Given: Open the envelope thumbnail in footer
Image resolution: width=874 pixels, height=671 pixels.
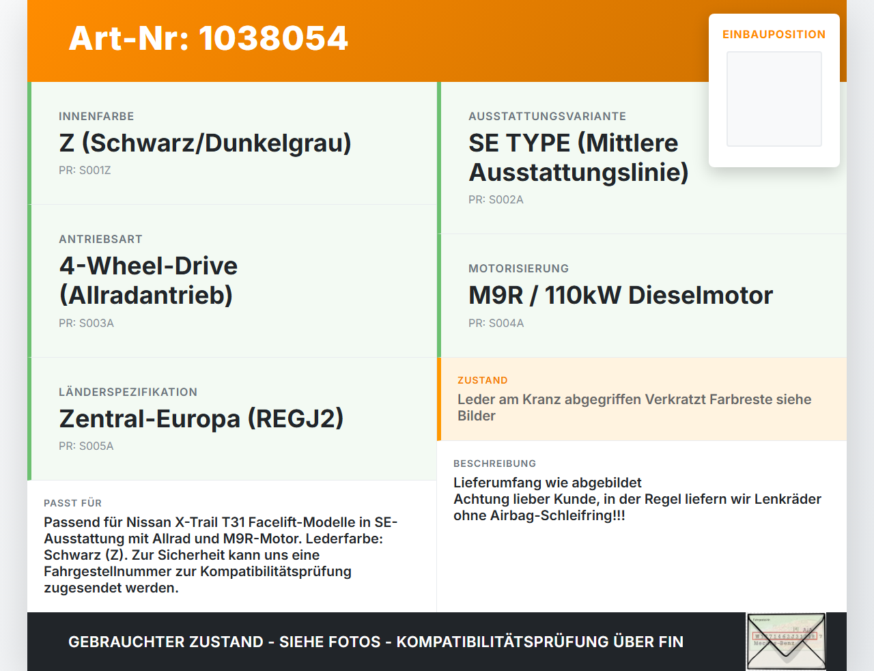Looking at the screenshot, I should click(786, 642).
